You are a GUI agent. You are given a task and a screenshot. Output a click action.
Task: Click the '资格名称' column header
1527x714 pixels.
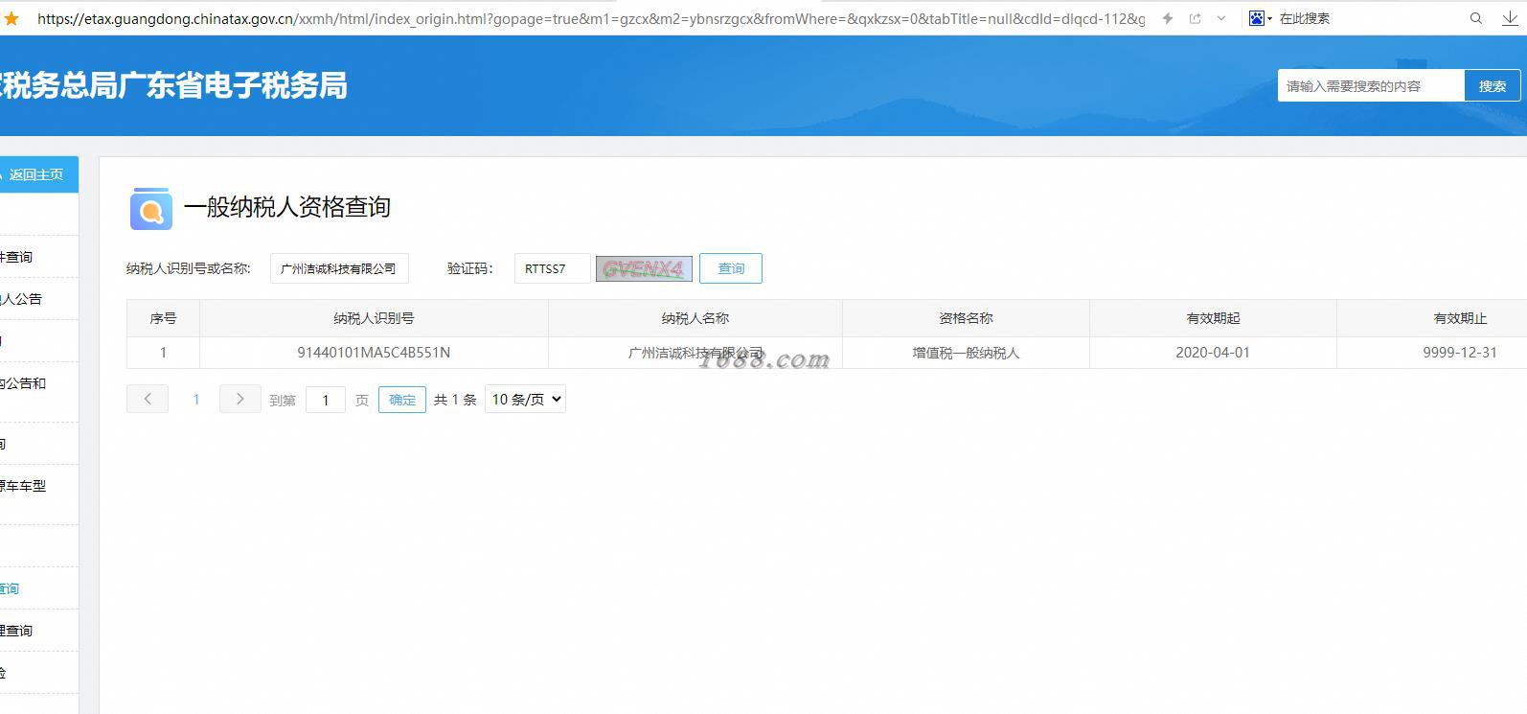coord(966,318)
